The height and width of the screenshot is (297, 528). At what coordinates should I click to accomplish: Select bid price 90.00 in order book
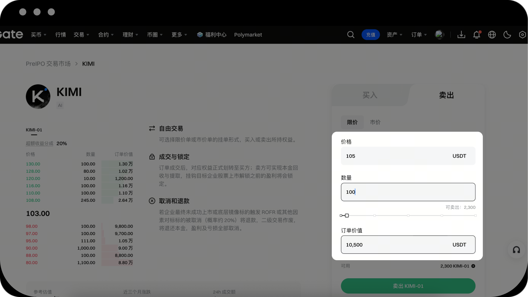point(32,248)
